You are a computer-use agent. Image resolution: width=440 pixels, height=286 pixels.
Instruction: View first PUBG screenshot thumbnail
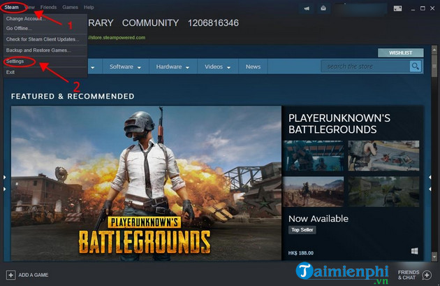[314, 156]
